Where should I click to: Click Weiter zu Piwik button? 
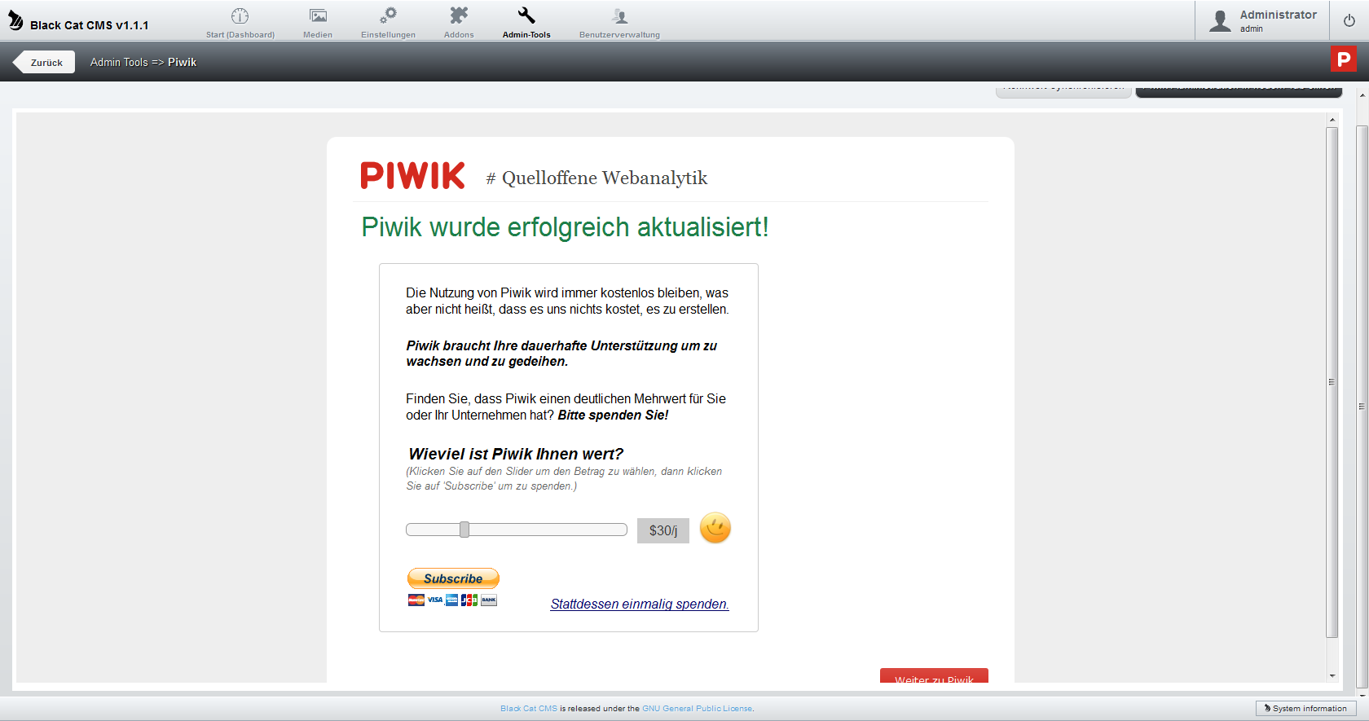934,676
